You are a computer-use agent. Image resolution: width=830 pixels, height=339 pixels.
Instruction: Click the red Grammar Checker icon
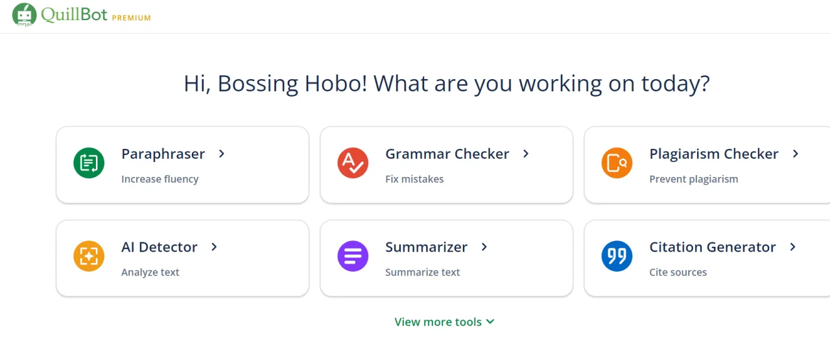point(353,163)
